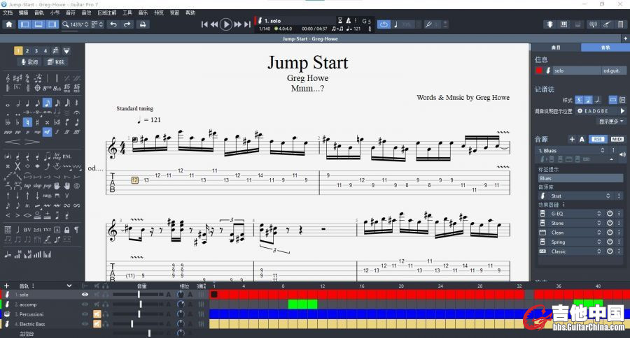Image resolution: width=630 pixels, height=338 pixels.
Task: Click the 歌词 lyrics button
Action: [x=29, y=62]
